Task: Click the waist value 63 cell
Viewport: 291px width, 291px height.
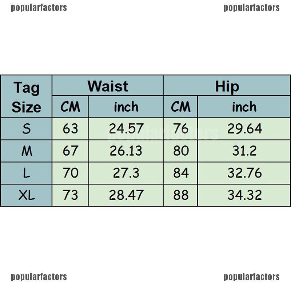Action: pyautogui.click(x=70, y=129)
